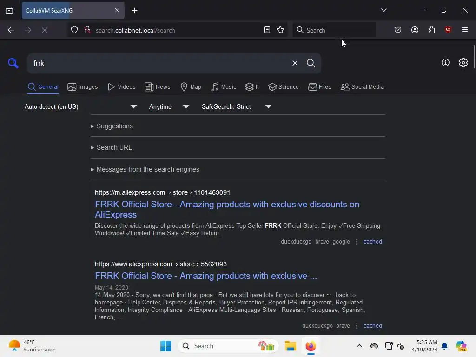
Task: Open SearXNG preferences gear icon
Action: point(463,63)
